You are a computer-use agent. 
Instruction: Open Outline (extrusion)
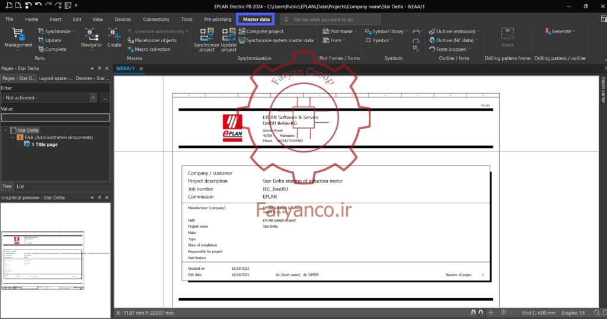(454, 31)
